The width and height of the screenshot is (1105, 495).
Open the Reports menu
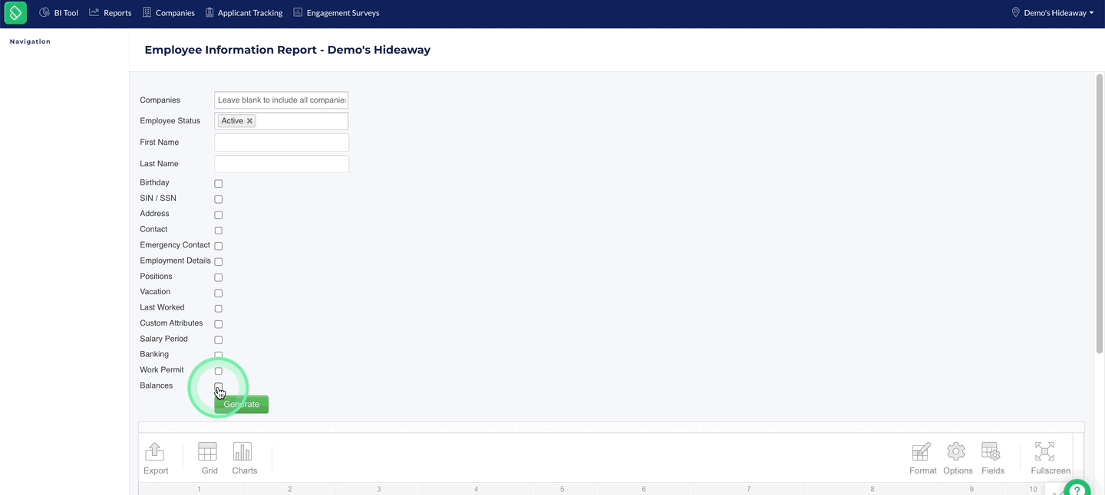110,13
